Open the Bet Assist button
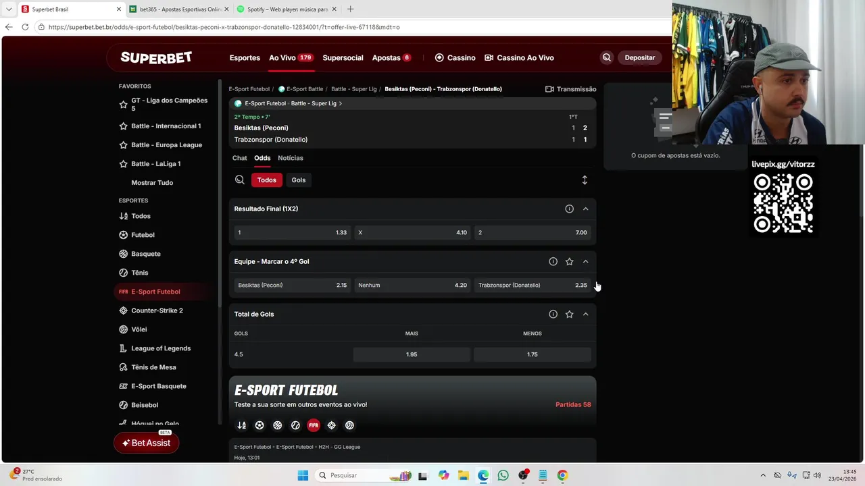 [146, 443]
